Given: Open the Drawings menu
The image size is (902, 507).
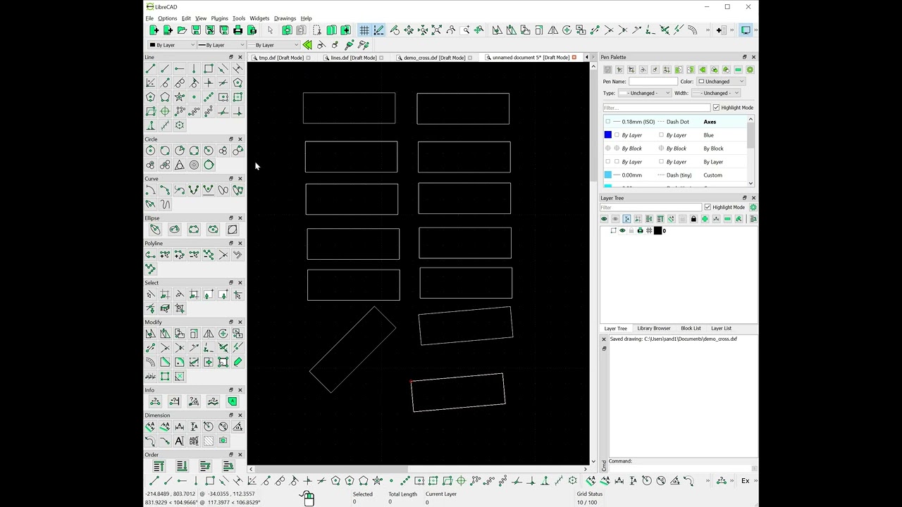Looking at the screenshot, I should click(x=285, y=18).
